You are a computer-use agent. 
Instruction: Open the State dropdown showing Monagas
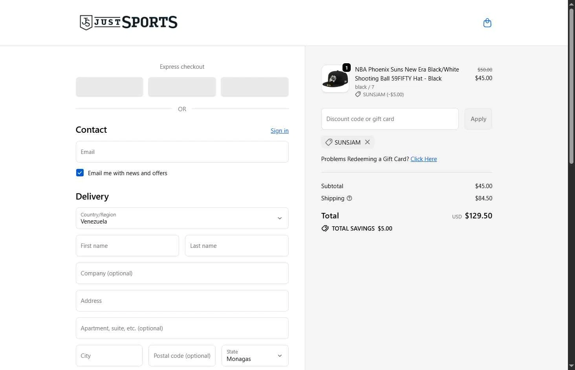255,356
